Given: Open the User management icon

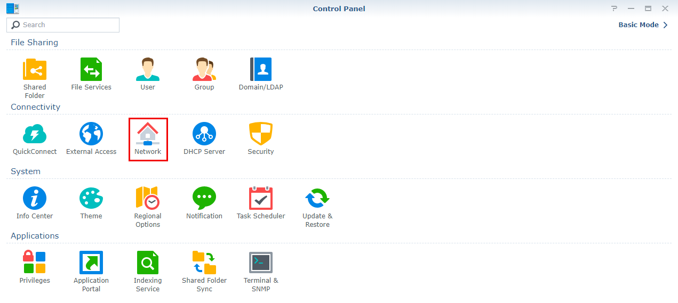Looking at the screenshot, I should (x=148, y=70).
